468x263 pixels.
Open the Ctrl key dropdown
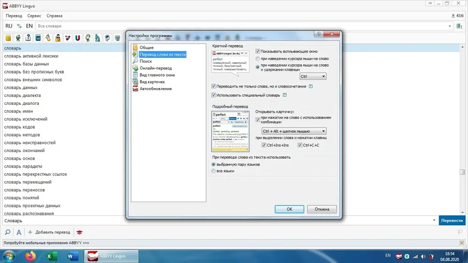[x=313, y=76]
